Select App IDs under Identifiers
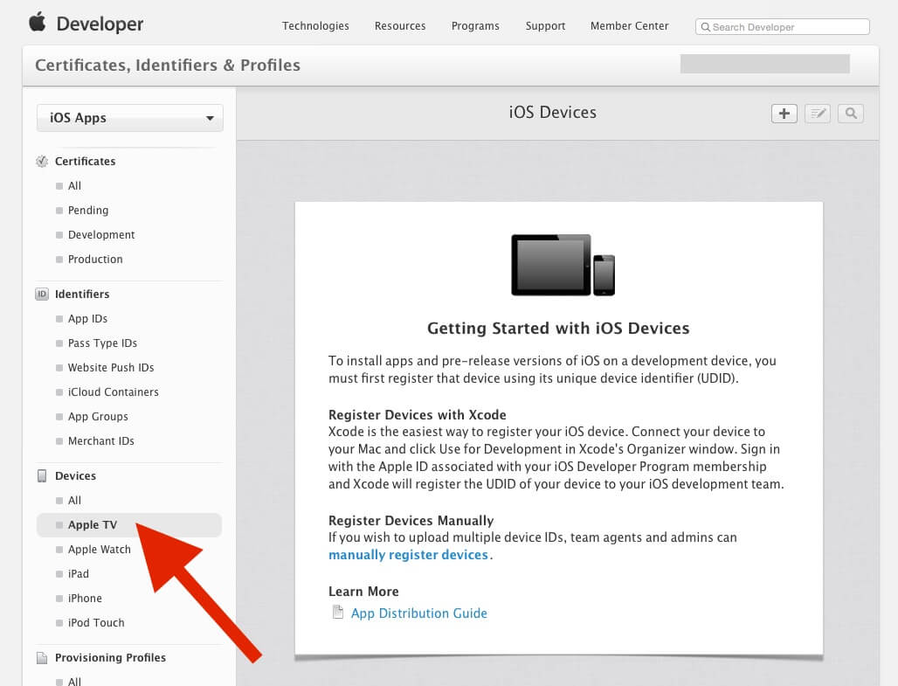This screenshot has width=898, height=686. 87,319
